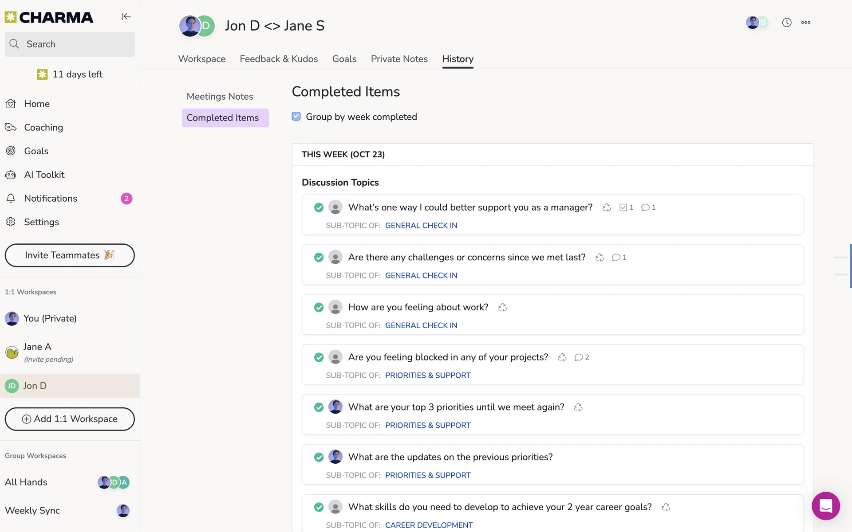Switch to Feedback & Kudos tab
The image size is (852, 532).
pos(279,59)
